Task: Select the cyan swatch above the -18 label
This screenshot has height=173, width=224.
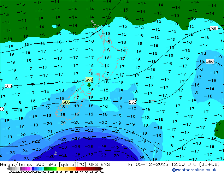Action: coord(43,168)
